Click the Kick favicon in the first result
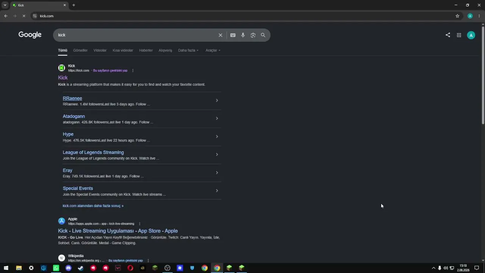Screen dimensions: 485x273 [x=61, y=68]
